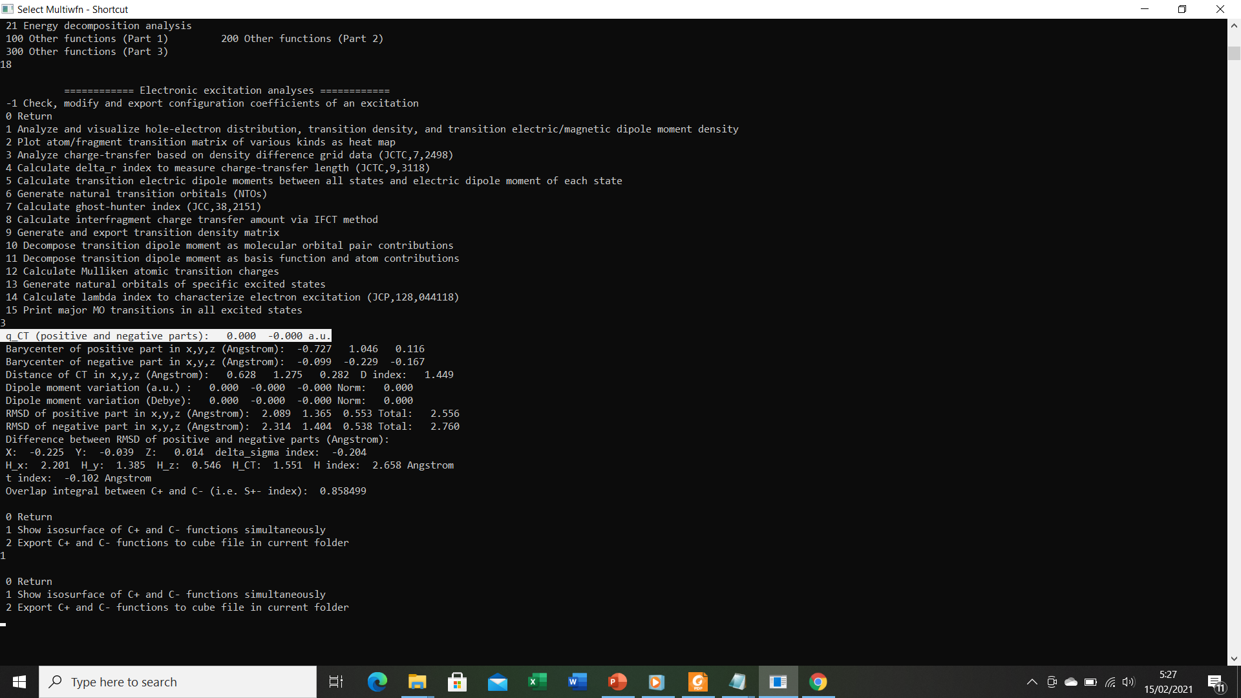Open Google Chrome from the taskbar
Image resolution: width=1241 pixels, height=698 pixels.
818,682
